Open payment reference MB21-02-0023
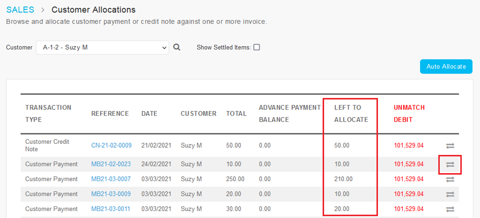 tap(111, 164)
